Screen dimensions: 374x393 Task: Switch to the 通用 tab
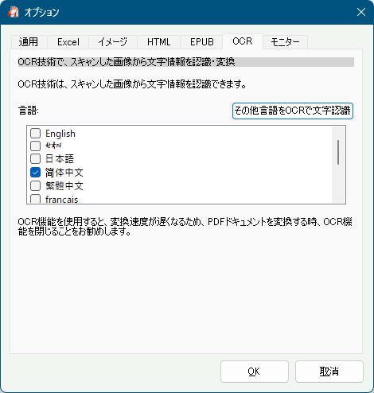[29, 42]
